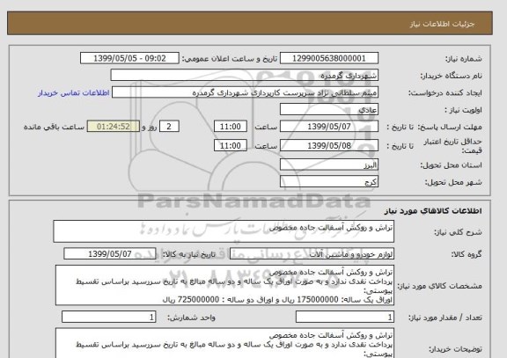
Task: Click the label مهلت ارسال پاسخ
Action: click(449, 127)
